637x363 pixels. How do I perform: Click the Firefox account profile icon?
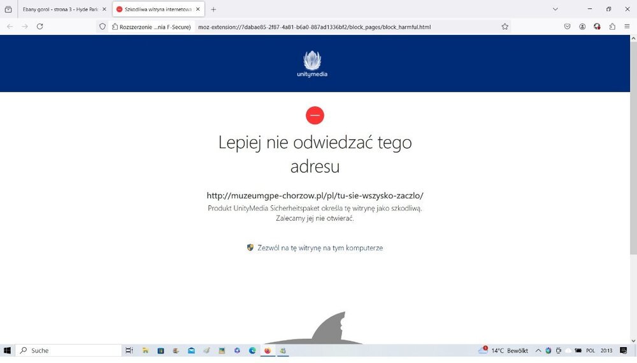(x=582, y=27)
